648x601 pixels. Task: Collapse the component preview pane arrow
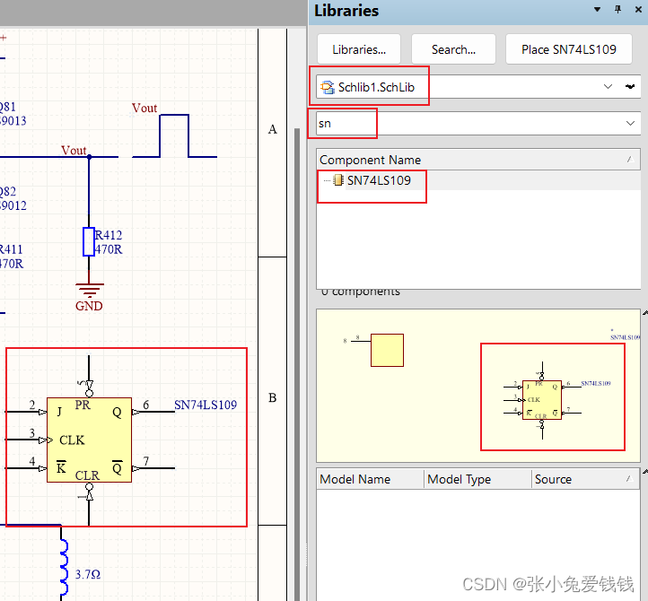coord(644,313)
